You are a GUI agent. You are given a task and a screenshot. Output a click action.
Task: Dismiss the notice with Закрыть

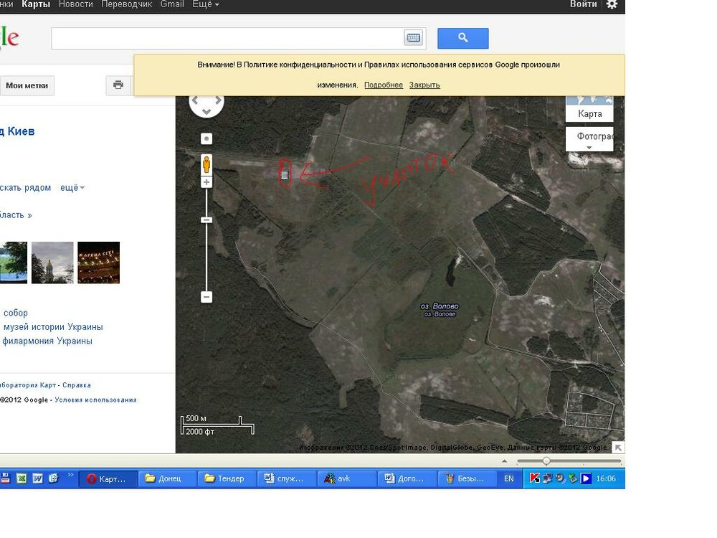424,85
